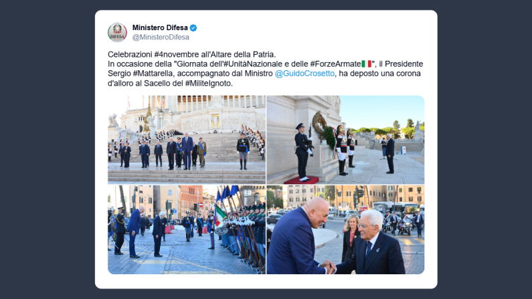Open the #MiliteIgnoto hashtag
Image resolution: width=532 pixels, height=299 pixels.
point(208,84)
